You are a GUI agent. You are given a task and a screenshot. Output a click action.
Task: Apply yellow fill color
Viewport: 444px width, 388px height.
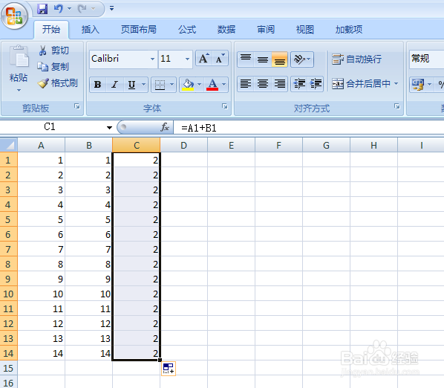click(x=188, y=85)
